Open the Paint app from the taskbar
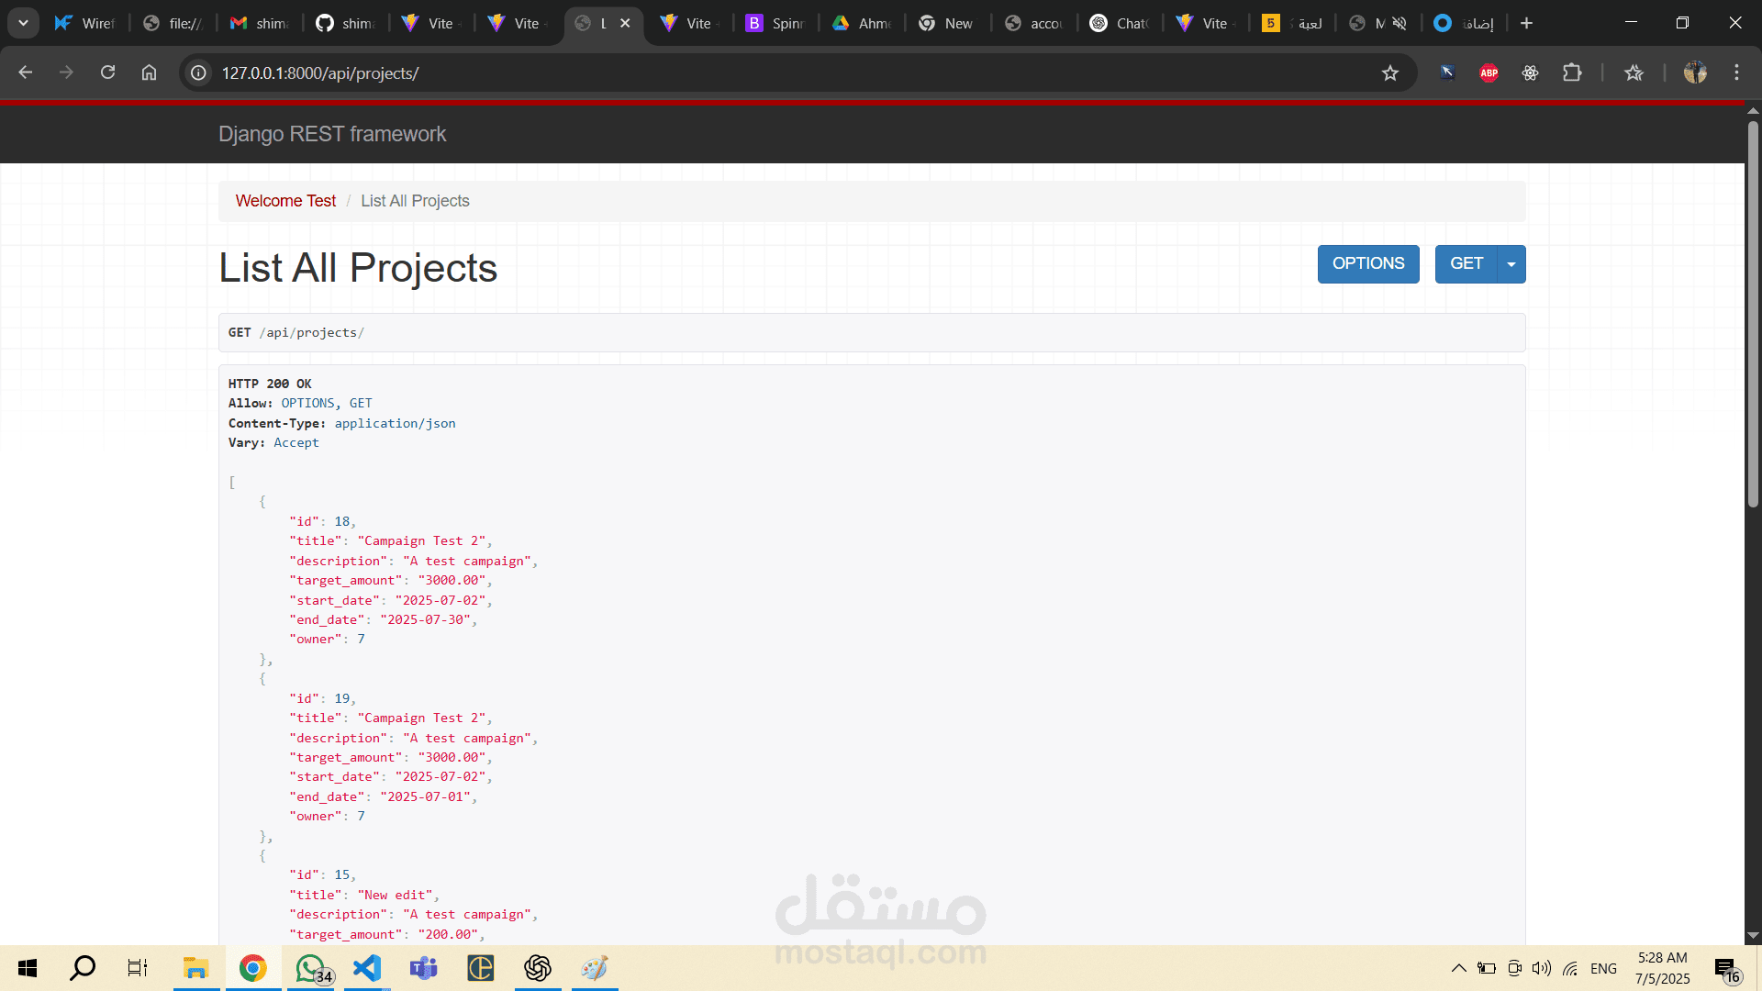Viewport: 1762px width, 991px height. 595,968
